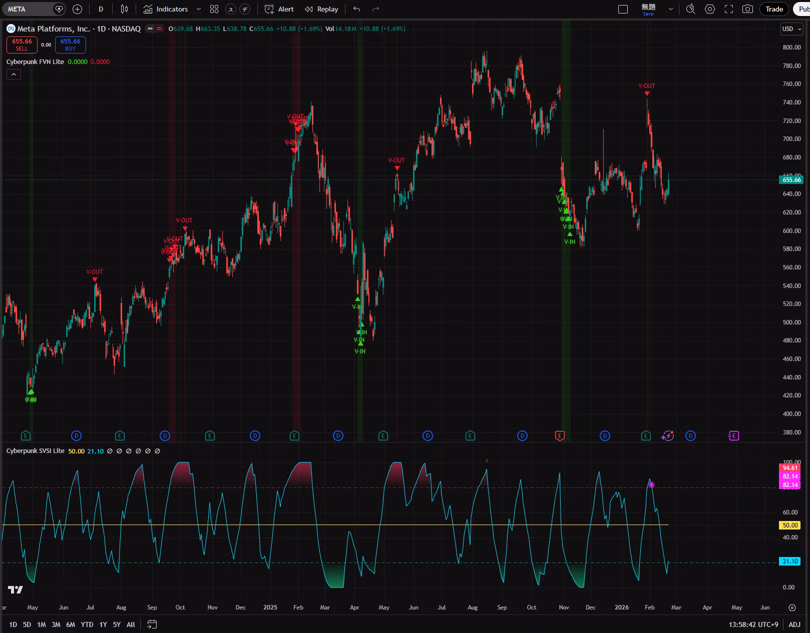This screenshot has height=633, width=810.
Task: Open quick search lightning magnifier icon
Action: pos(691,9)
